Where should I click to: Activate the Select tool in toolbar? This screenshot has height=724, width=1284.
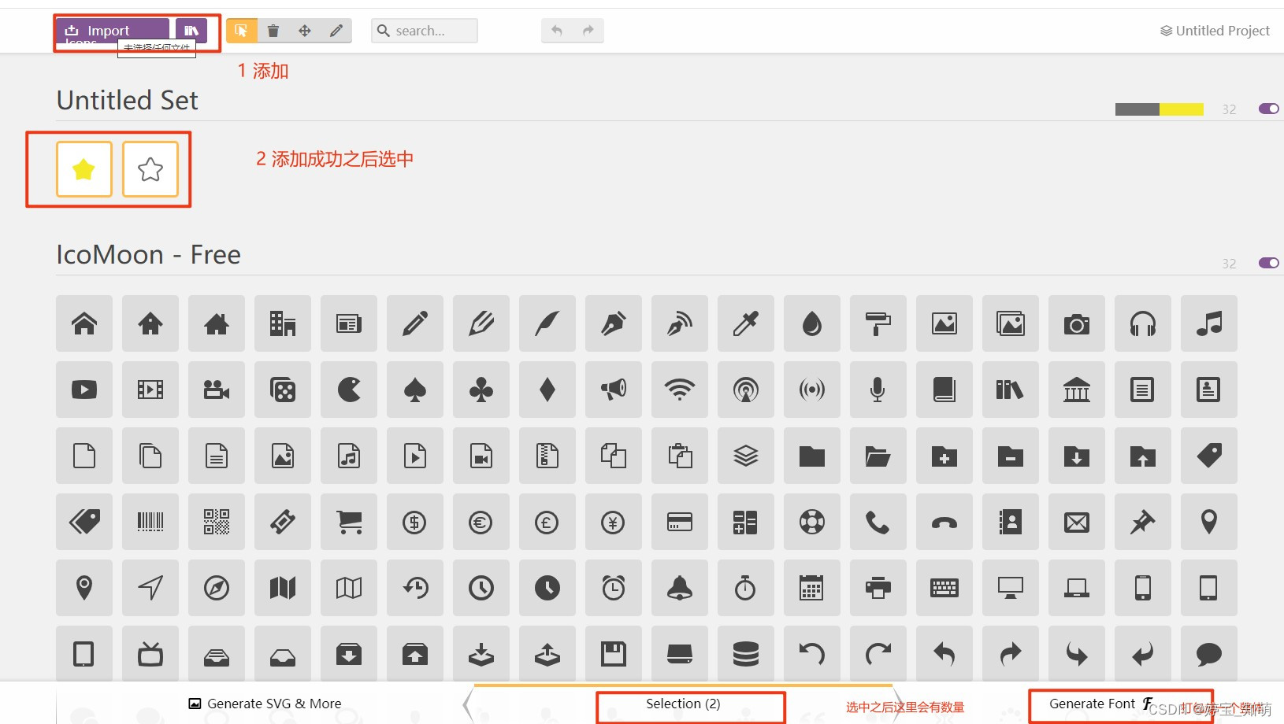click(x=242, y=31)
